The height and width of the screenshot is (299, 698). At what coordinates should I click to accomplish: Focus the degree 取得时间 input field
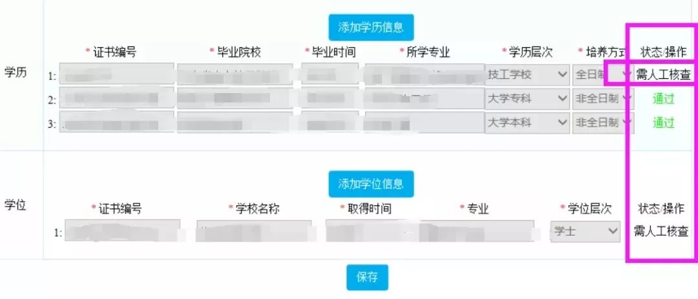430,231
